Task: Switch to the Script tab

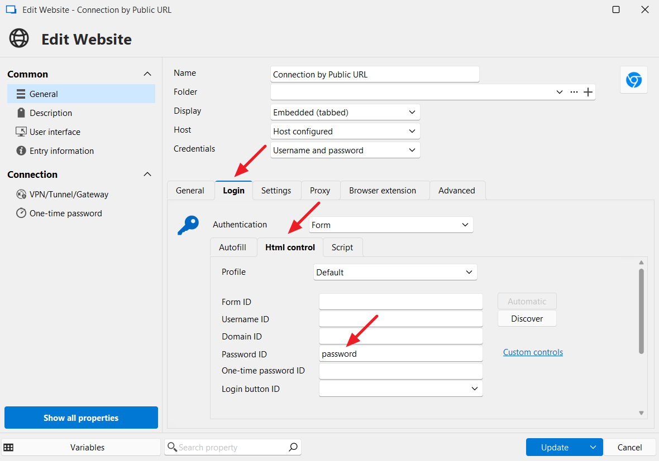Action: click(342, 248)
